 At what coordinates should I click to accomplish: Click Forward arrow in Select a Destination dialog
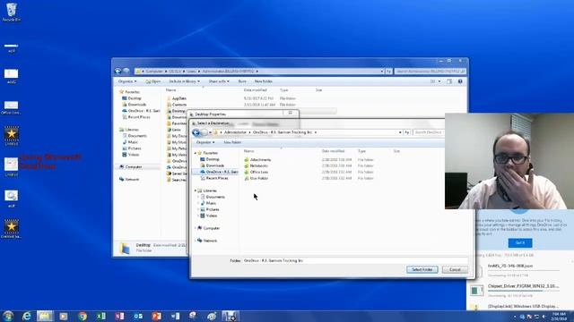coord(204,132)
